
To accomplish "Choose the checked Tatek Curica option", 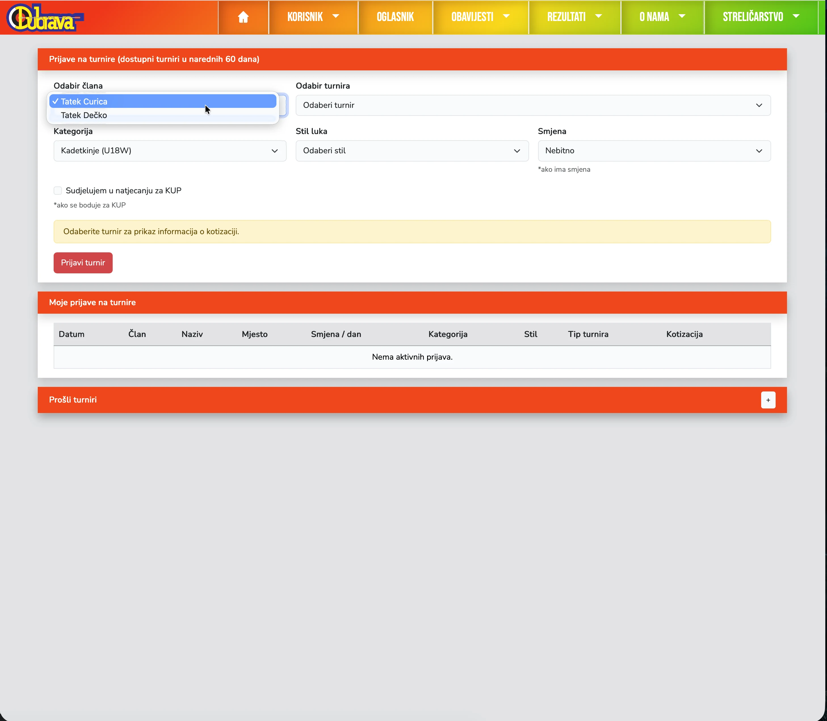I will [x=84, y=102].
